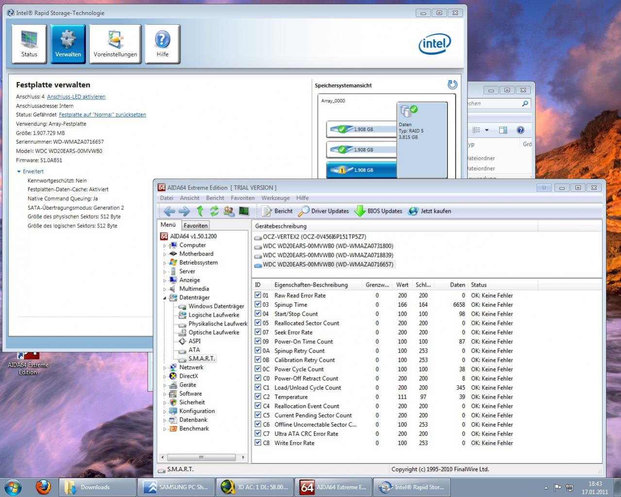The width and height of the screenshot is (621, 497).
Task: Uncheck Temperature attribute checkbox
Action: pyautogui.click(x=258, y=396)
